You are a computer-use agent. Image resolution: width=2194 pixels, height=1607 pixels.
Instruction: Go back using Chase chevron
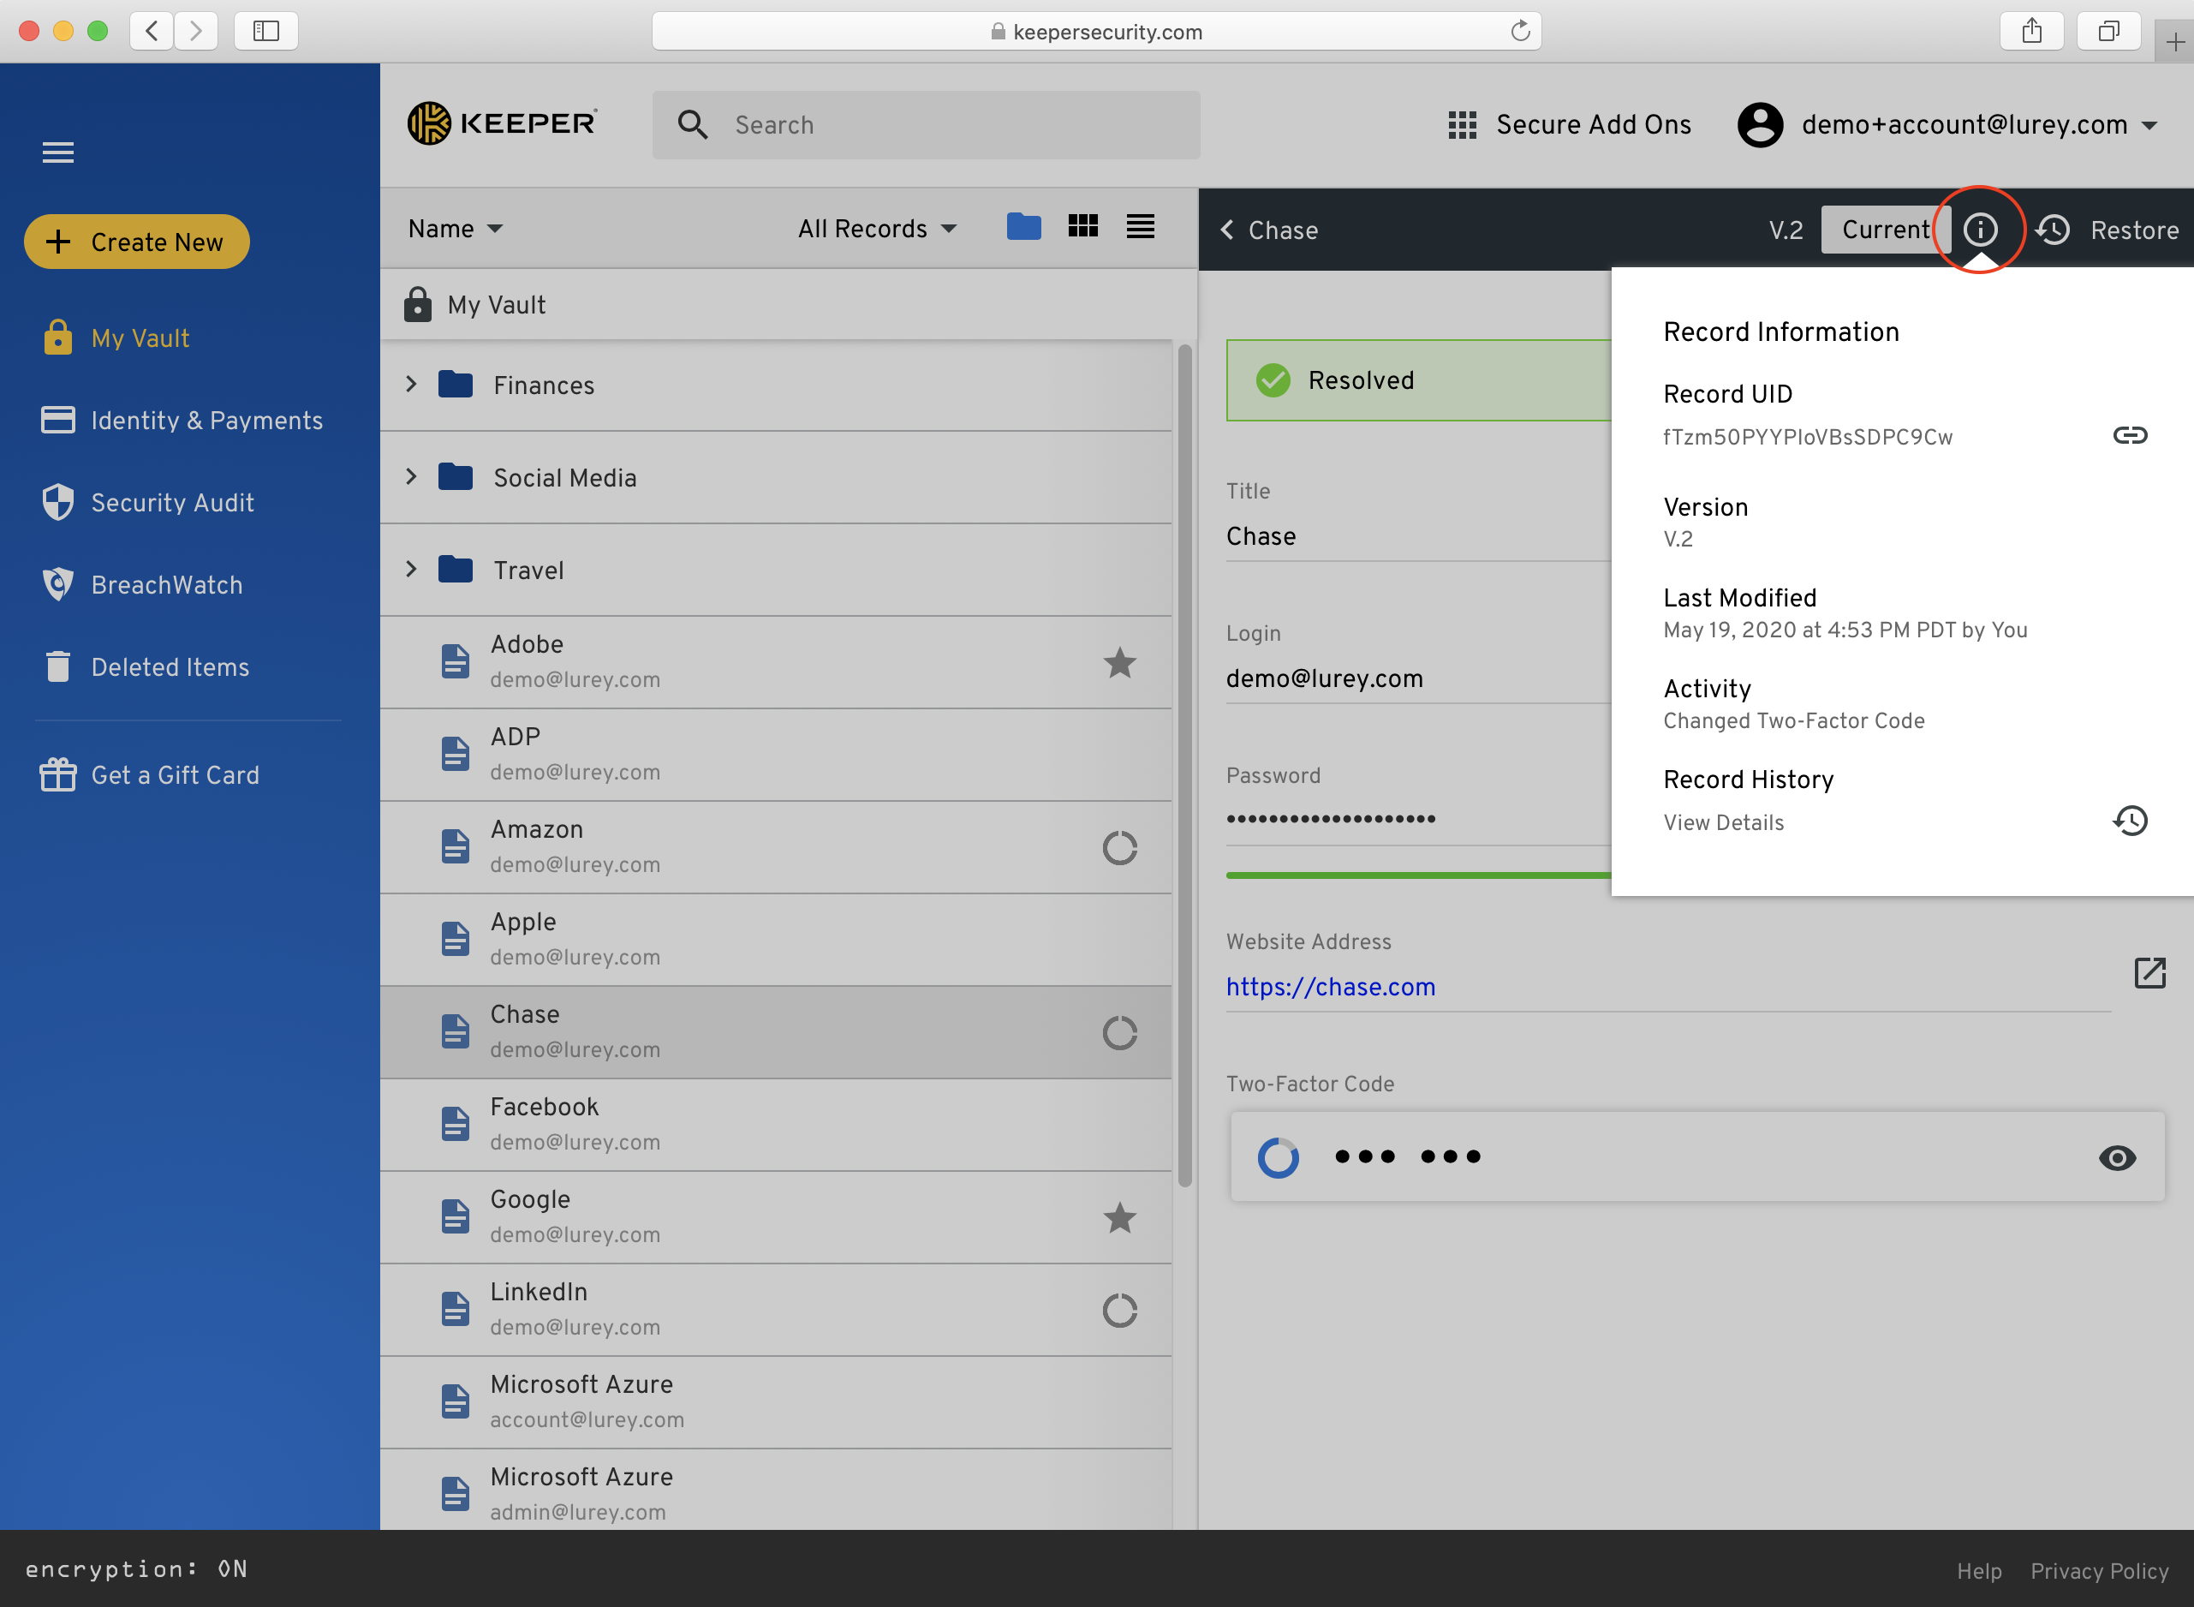coord(1226,230)
